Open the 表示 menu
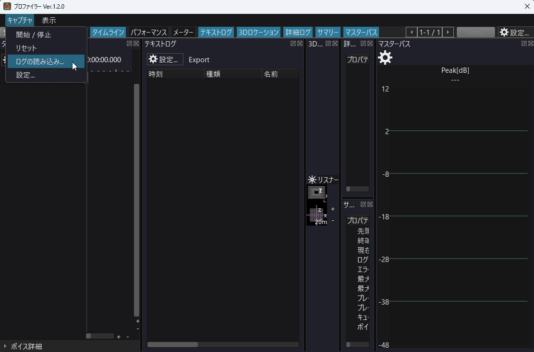Image resolution: width=534 pixels, height=352 pixels. pos(49,21)
